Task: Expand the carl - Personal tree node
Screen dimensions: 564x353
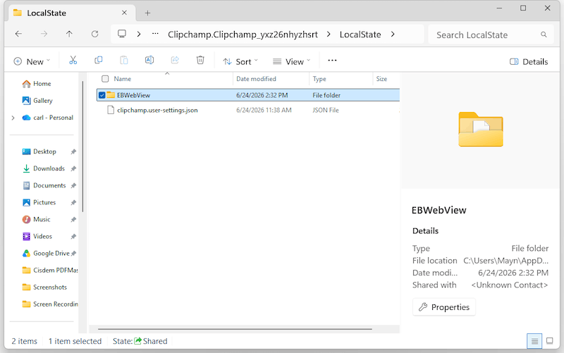Action: 13,118
